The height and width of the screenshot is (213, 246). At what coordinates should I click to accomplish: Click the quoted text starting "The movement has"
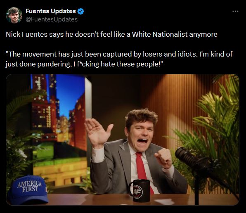click(119, 59)
